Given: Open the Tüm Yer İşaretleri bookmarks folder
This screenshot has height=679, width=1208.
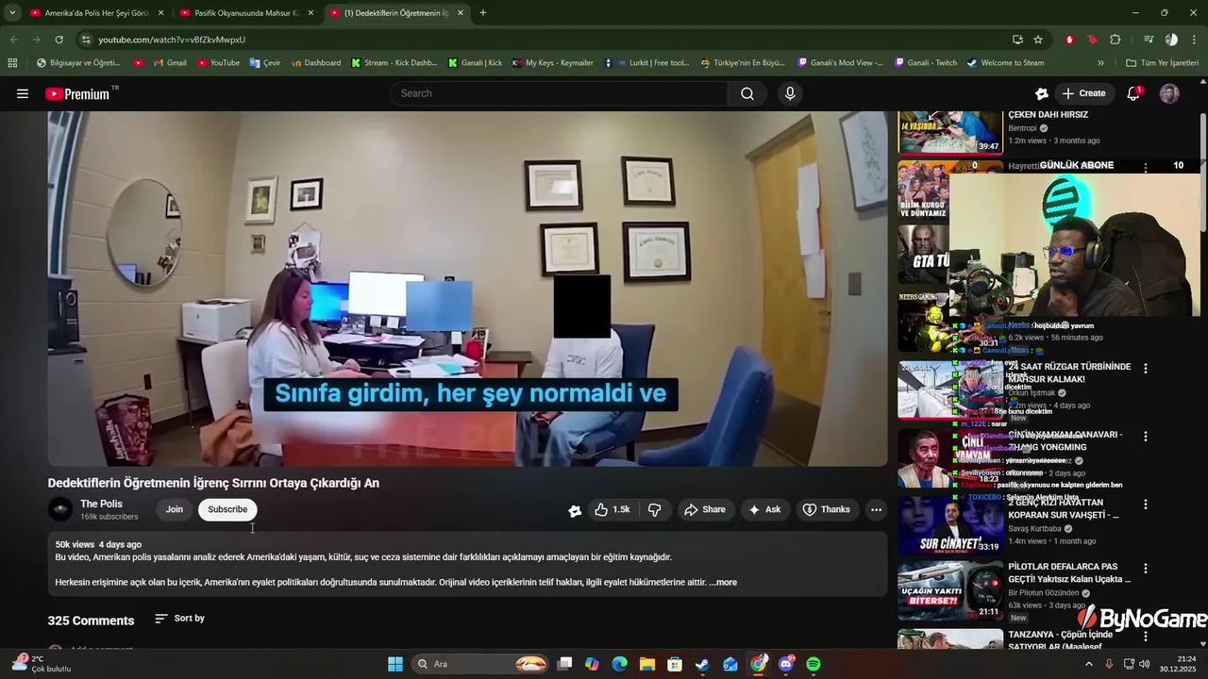Looking at the screenshot, I should click(x=1162, y=63).
